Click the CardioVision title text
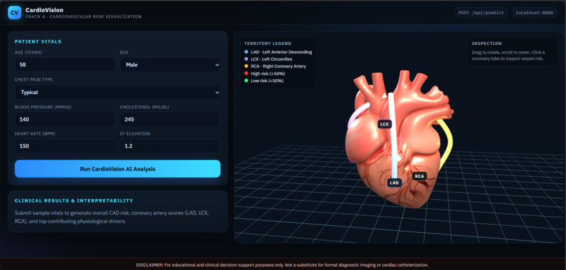The image size is (566, 270). 44,10
